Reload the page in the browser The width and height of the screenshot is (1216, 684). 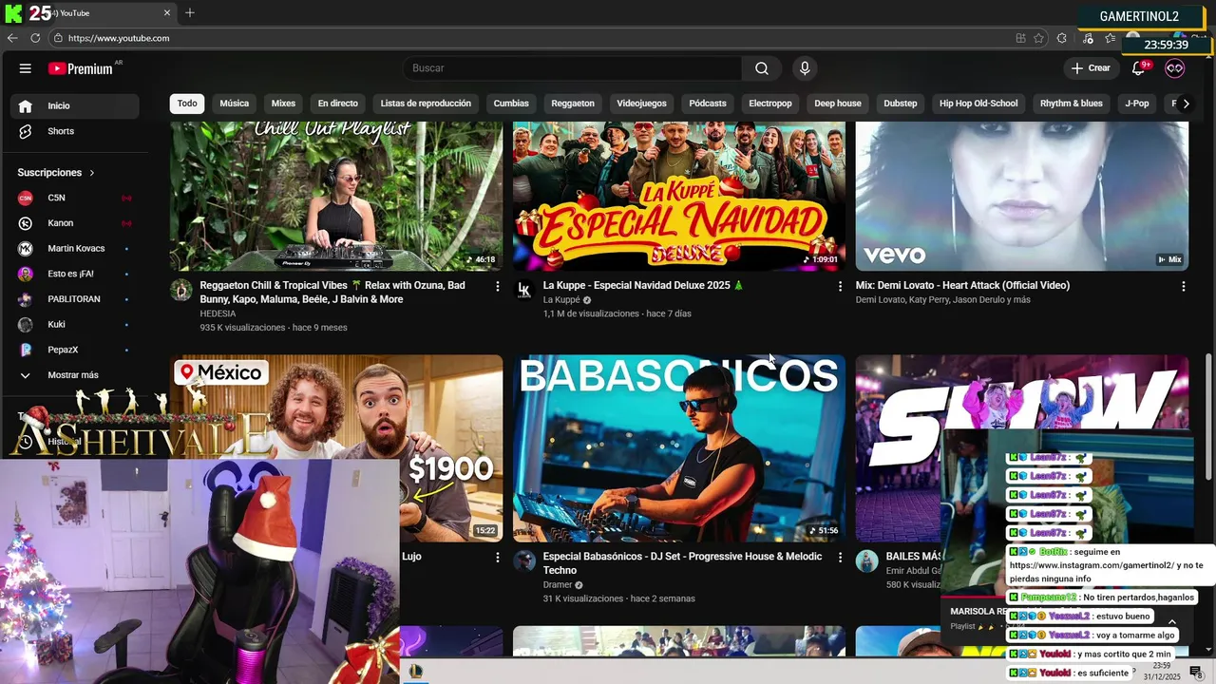pyautogui.click(x=35, y=38)
